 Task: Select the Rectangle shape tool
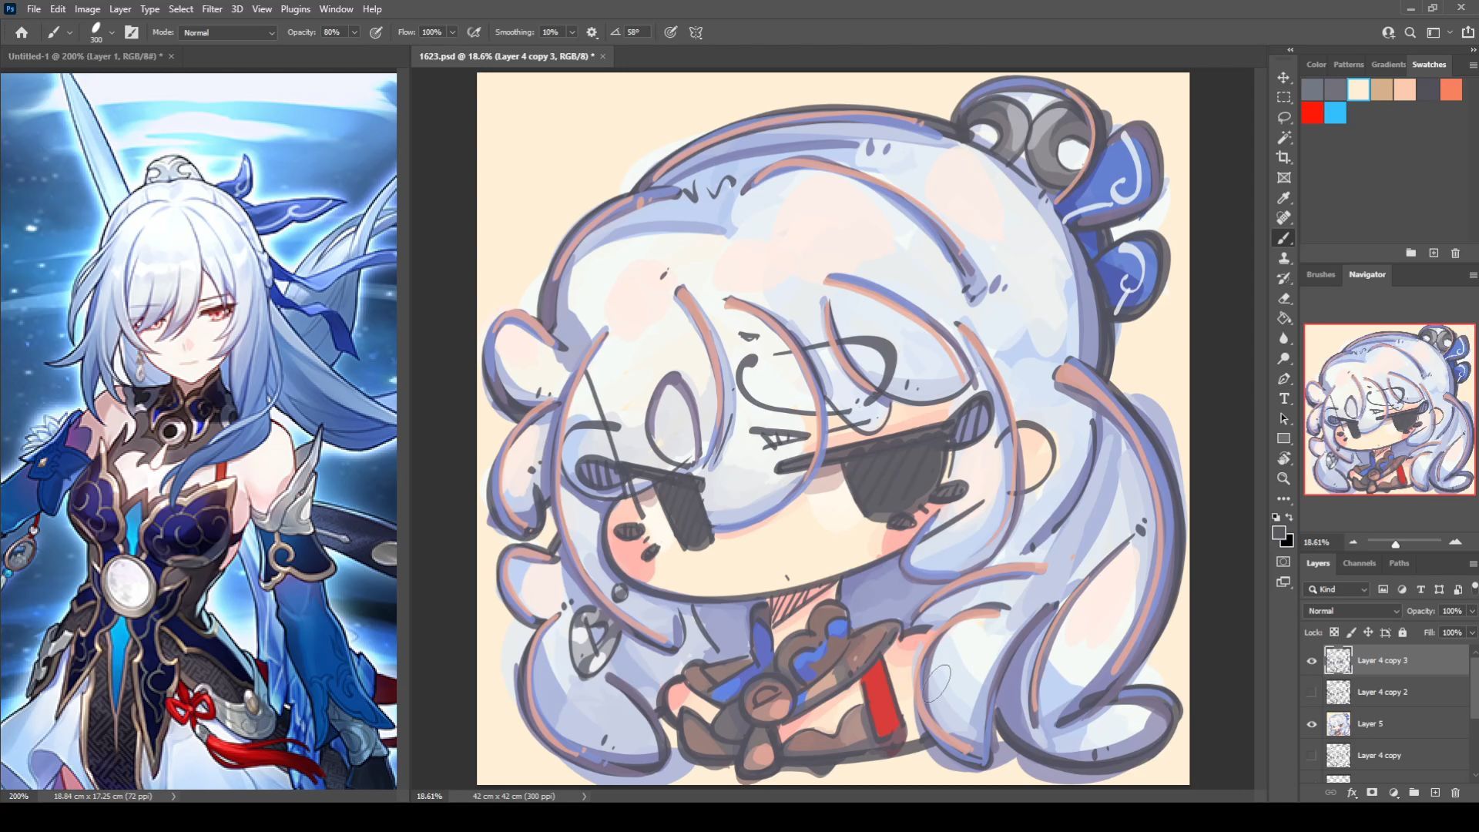(1283, 438)
